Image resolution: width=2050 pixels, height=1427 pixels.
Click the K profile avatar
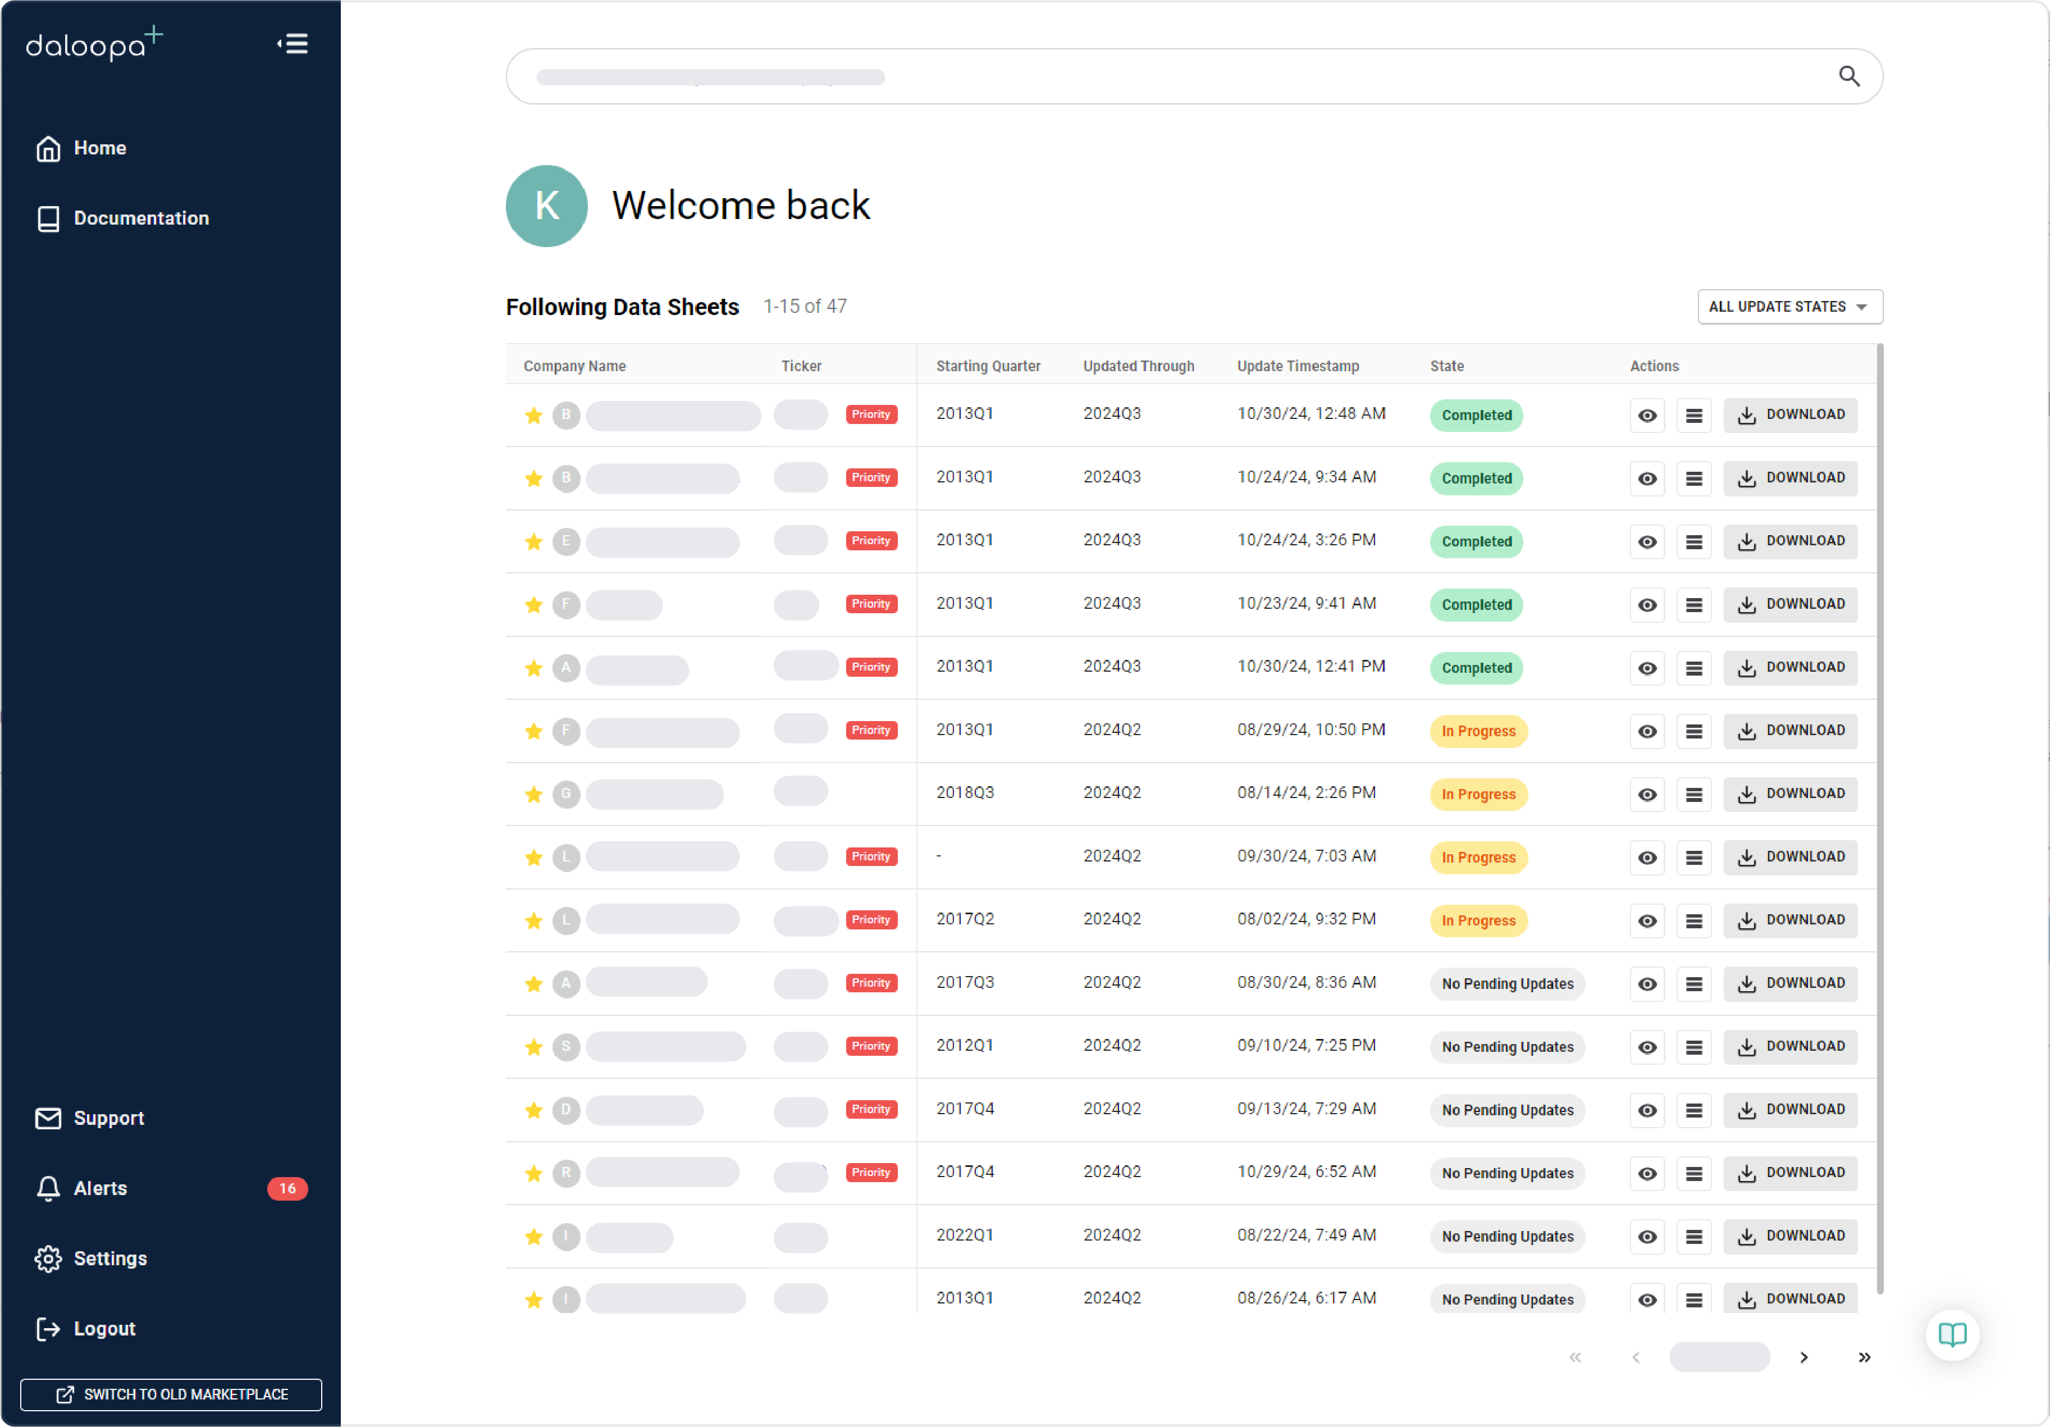pyautogui.click(x=546, y=206)
